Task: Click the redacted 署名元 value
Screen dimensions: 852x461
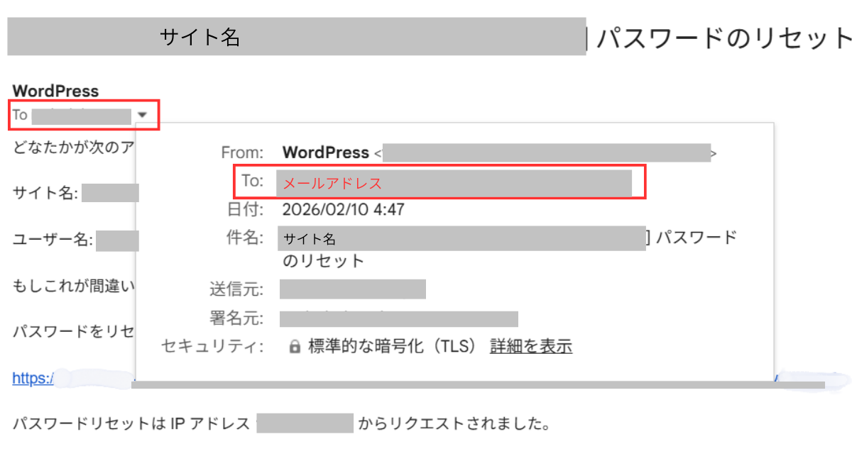Action: (398, 318)
